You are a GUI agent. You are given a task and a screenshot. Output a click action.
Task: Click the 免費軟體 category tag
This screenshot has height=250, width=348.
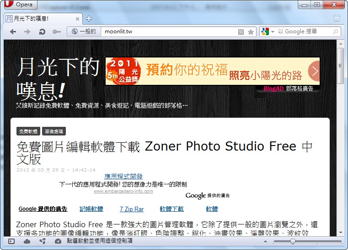tap(28, 131)
